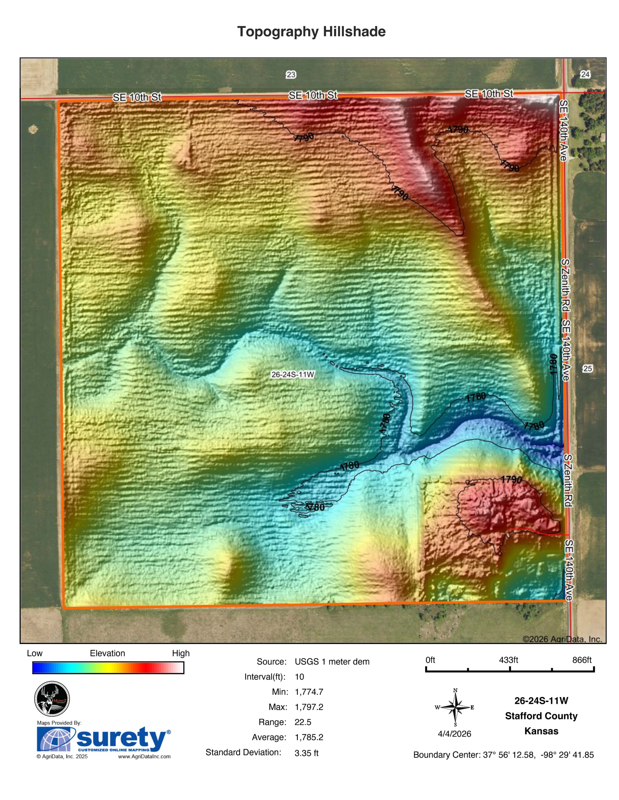
Task: Click the date 4/4/2026 text
Action: [x=454, y=734]
